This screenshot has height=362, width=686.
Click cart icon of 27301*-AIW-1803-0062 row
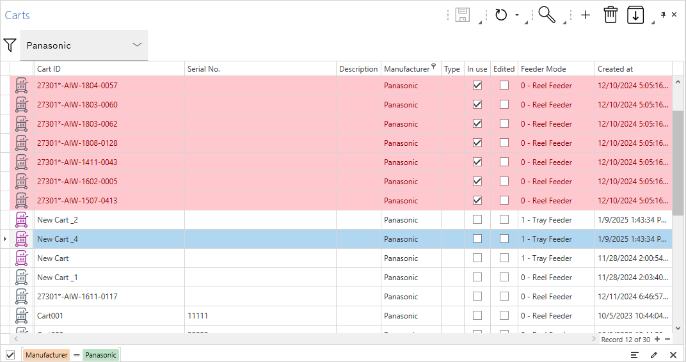22,123
